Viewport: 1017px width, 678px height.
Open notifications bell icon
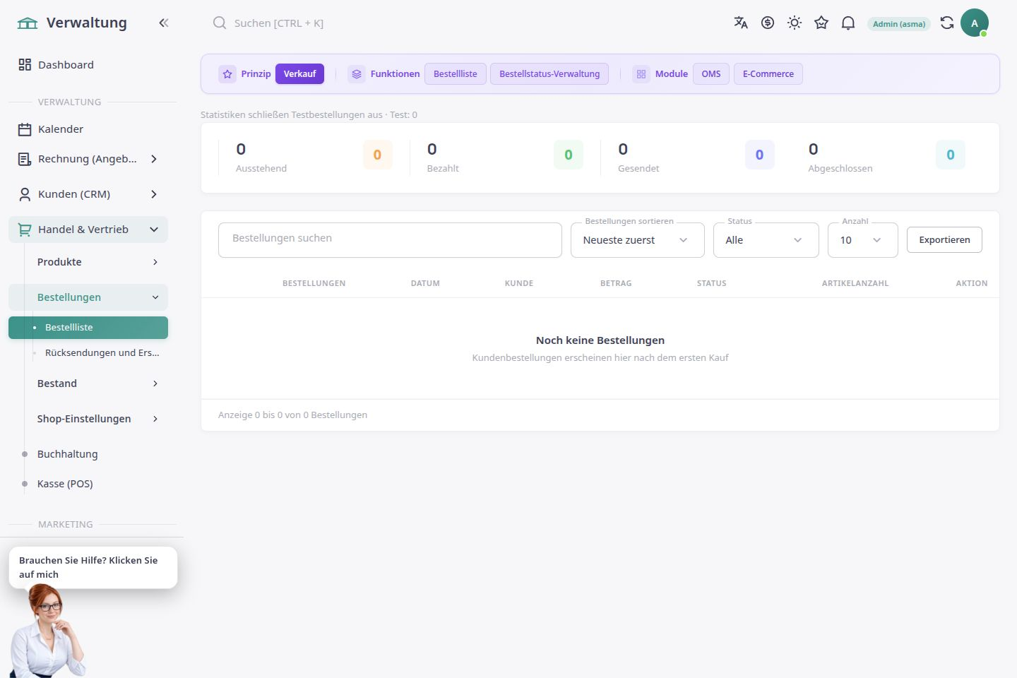[848, 23]
